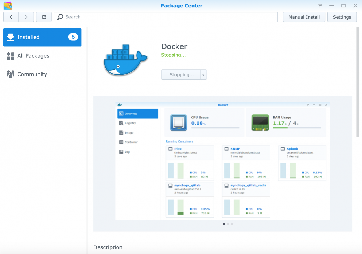Open Package Center Settings
This screenshot has width=362, height=254.
(x=342, y=17)
